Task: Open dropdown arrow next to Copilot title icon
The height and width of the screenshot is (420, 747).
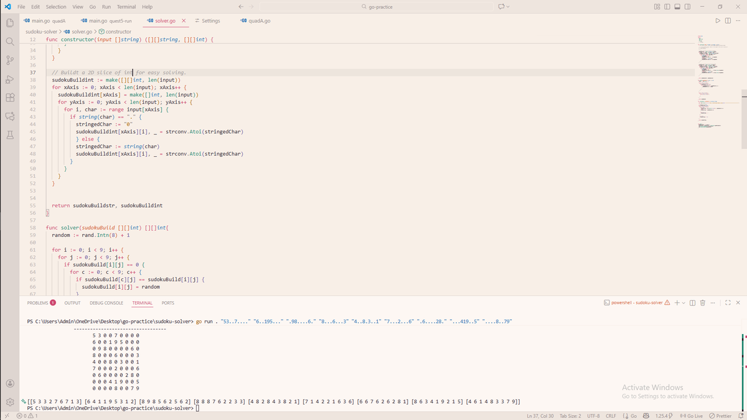Action: (508, 7)
